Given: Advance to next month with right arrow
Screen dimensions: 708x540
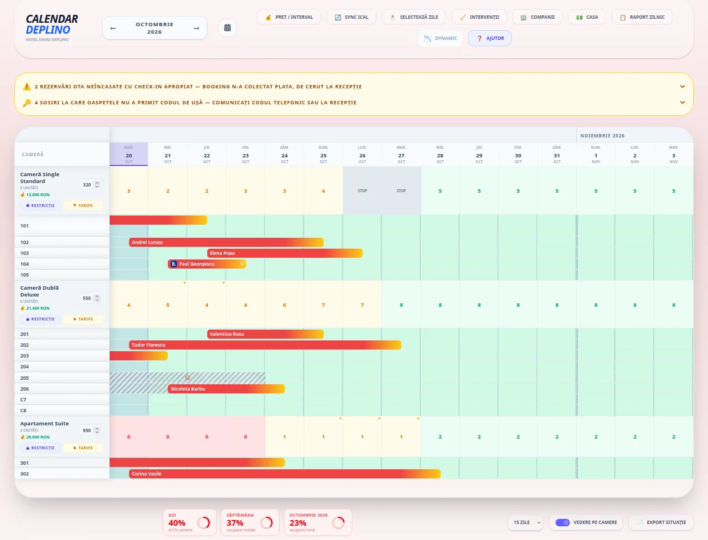Looking at the screenshot, I should pos(196,28).
